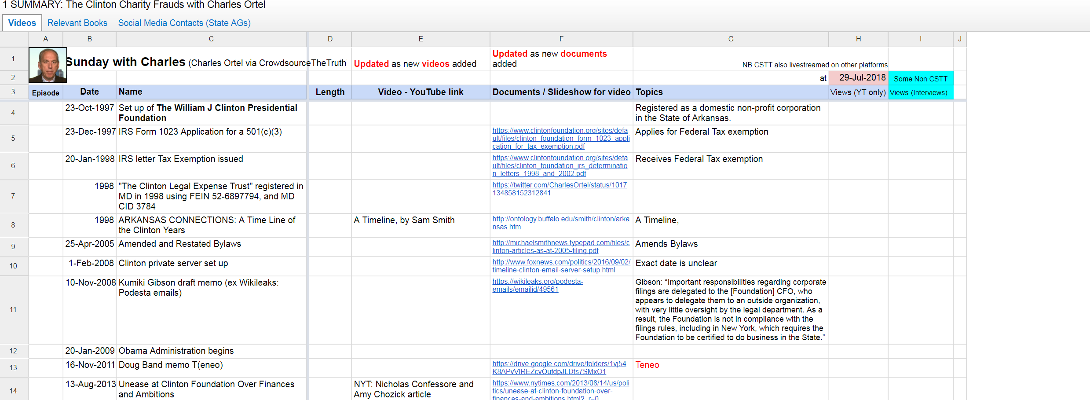Click 'Documents / Slideshow for video' header

point(561,92)
